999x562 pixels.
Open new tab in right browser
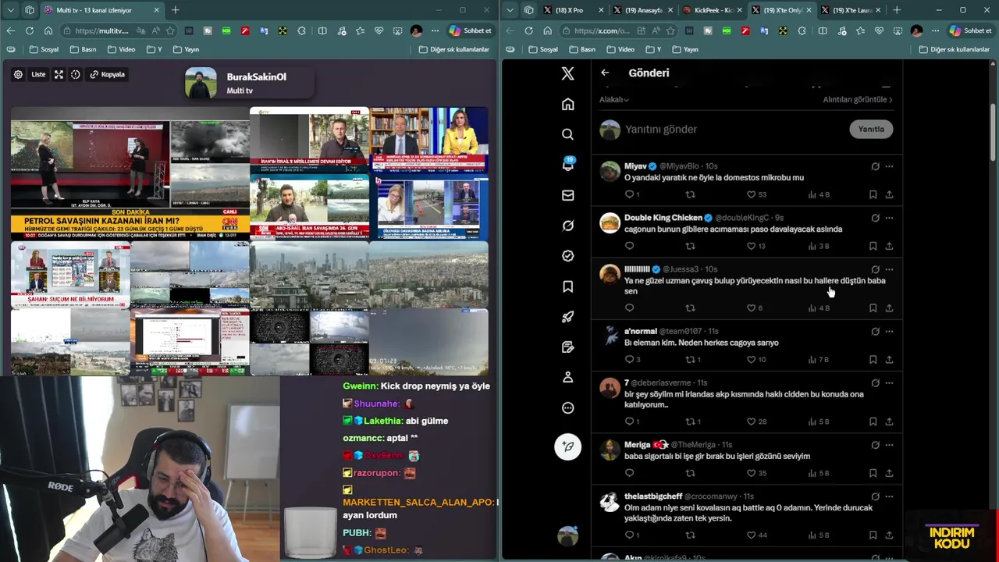click(x=897, y=10)
